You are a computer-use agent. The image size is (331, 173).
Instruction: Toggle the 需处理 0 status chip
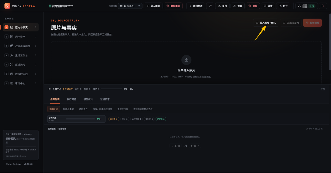pyautogui.click(x=149, y=119)
